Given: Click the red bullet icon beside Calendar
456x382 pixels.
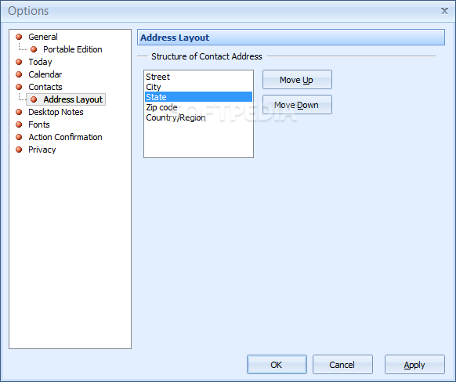Looking at the screenshot, I should tap(19, 74).
